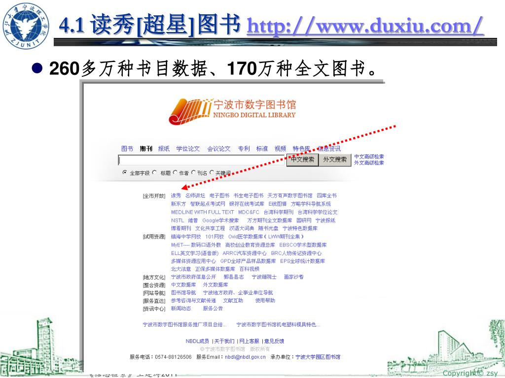The height and width of the screenshot is (378, 505).
Task: Switch to the 学位论文 search tab
Action: pyautogui.click(x=188, y=149)
